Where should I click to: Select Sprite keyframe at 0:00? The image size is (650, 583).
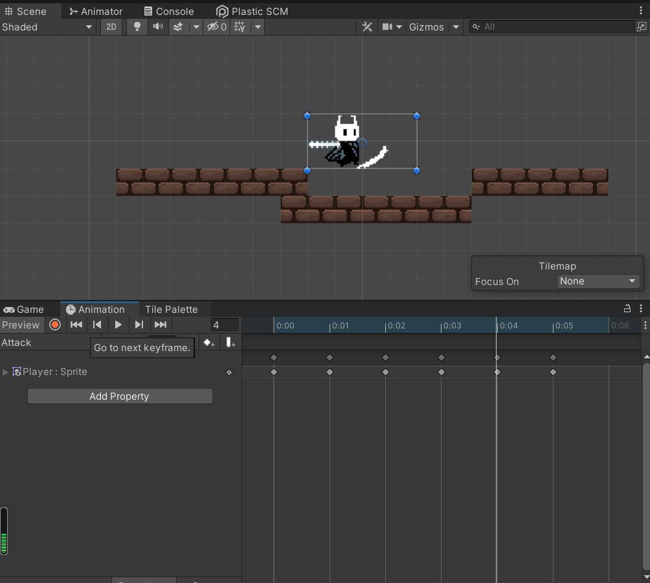274,372
